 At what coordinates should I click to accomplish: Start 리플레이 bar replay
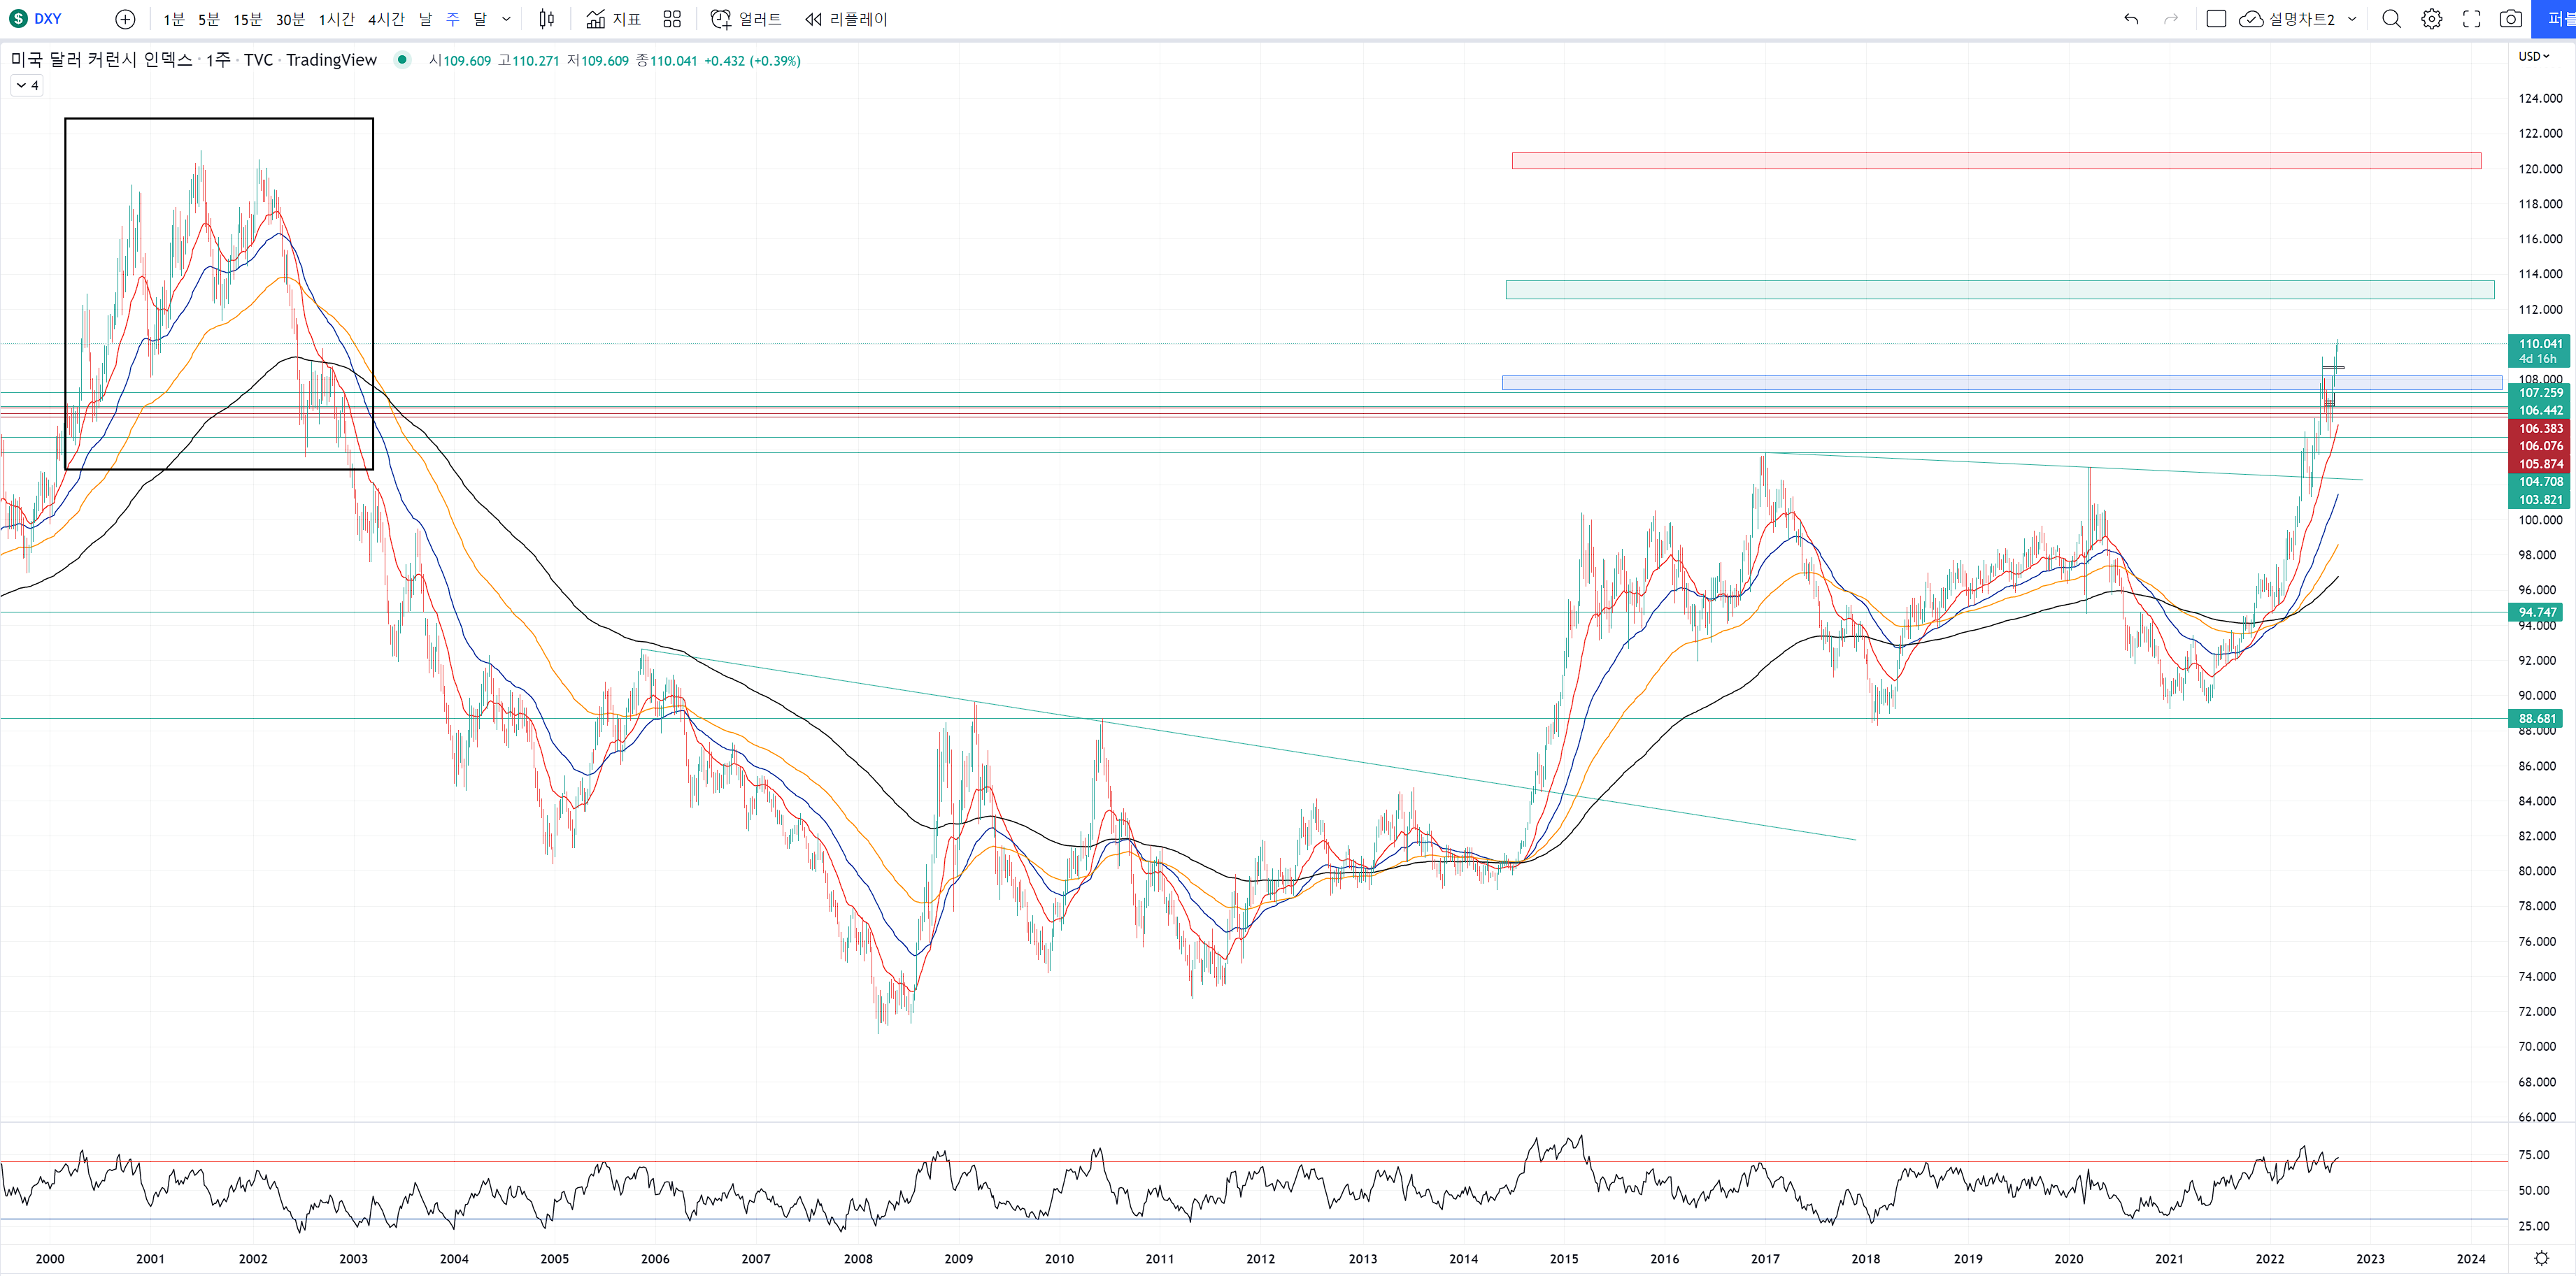tap(846, 19)
